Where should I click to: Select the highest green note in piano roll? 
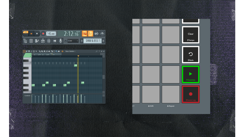pos(76,65)
